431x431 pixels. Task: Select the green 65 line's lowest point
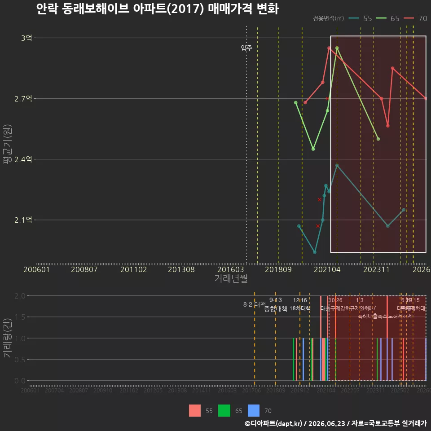pos(313,149)
